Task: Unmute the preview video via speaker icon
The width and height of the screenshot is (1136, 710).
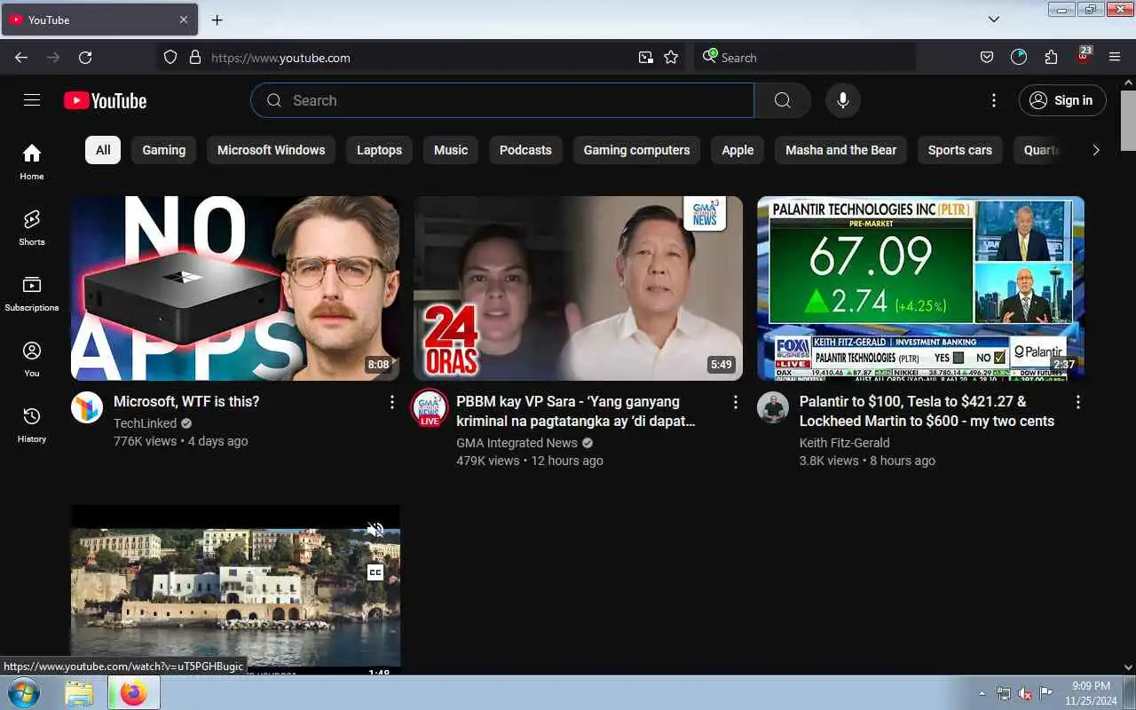Action: pos(375,530)
